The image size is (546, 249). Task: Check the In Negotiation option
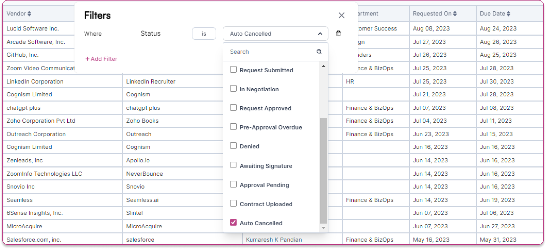coord(233,89)
